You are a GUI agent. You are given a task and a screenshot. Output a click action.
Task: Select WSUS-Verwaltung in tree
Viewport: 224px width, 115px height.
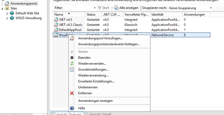(x=28, y=18)
